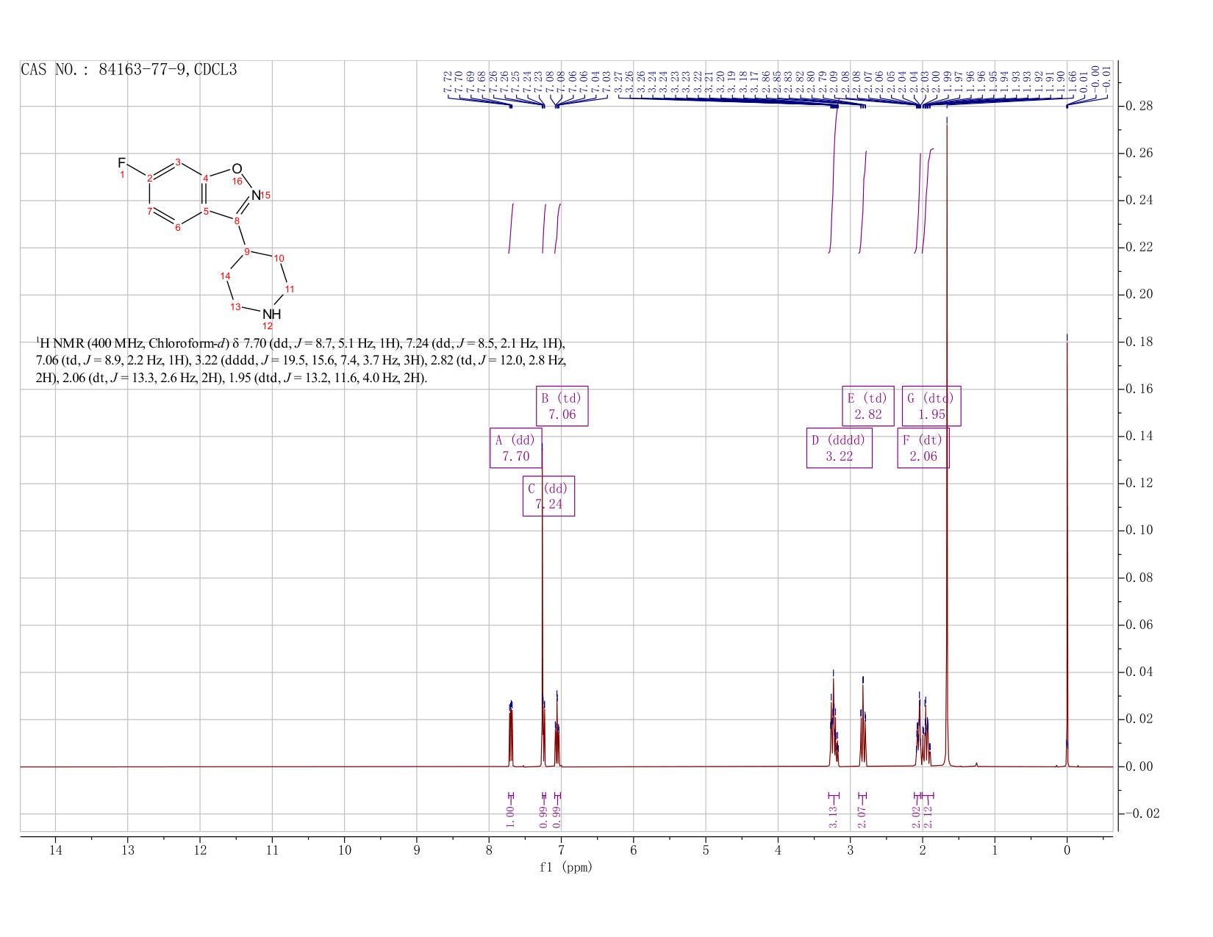The image size is (1213, 937).
Task: Click the x-axis tick label 0
Action: (x=1067, y=850)
